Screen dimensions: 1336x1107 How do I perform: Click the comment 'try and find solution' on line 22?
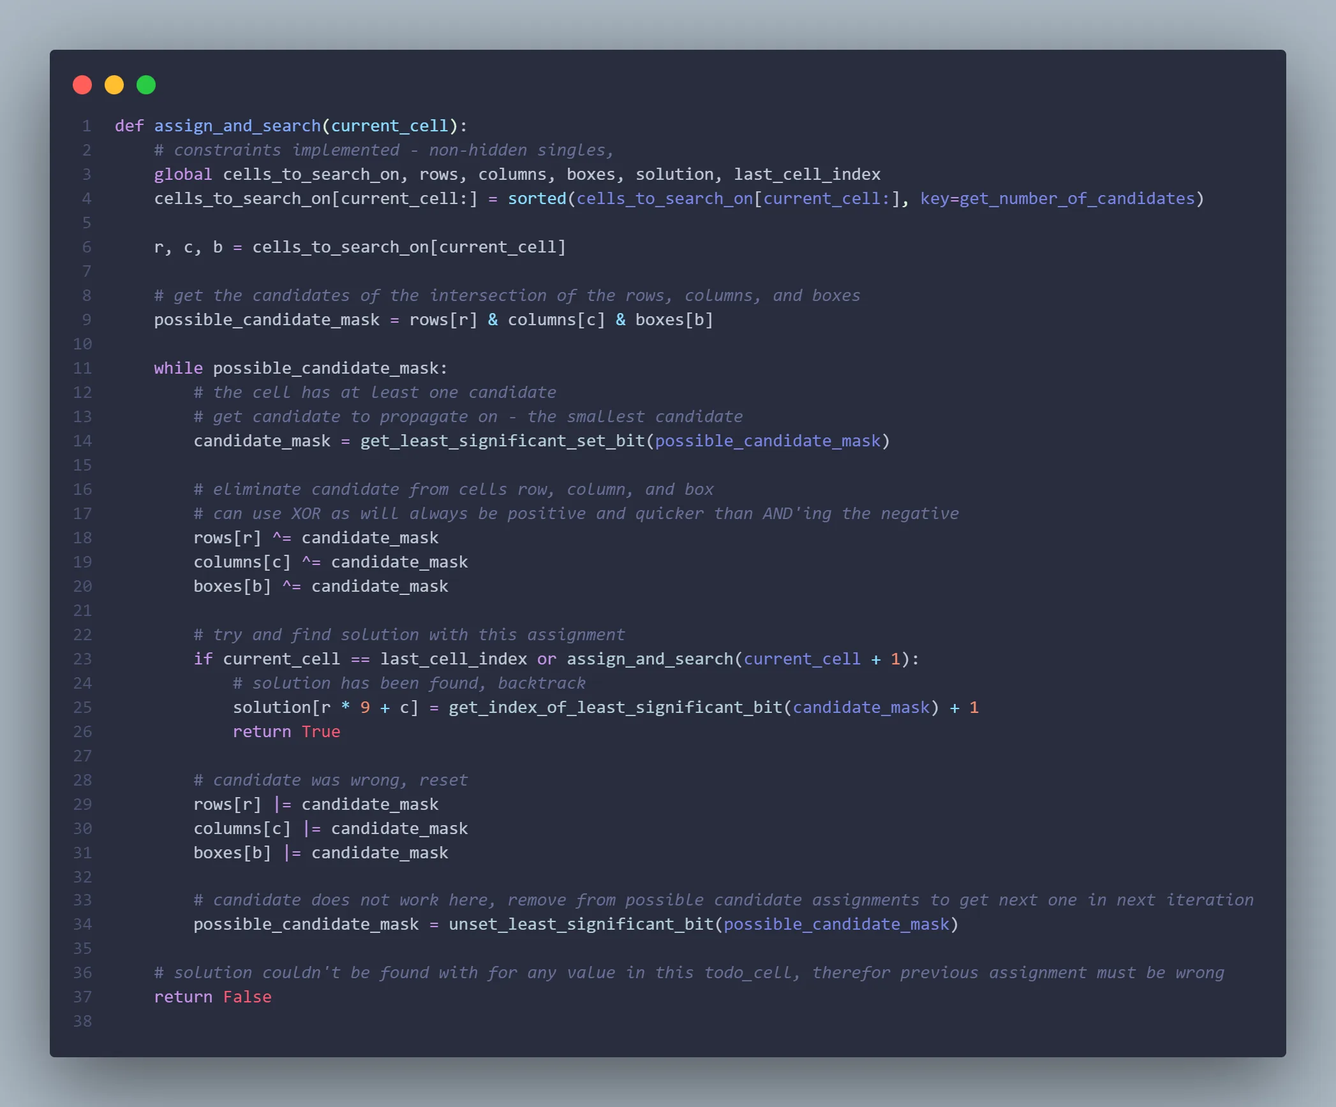point(409,634)
